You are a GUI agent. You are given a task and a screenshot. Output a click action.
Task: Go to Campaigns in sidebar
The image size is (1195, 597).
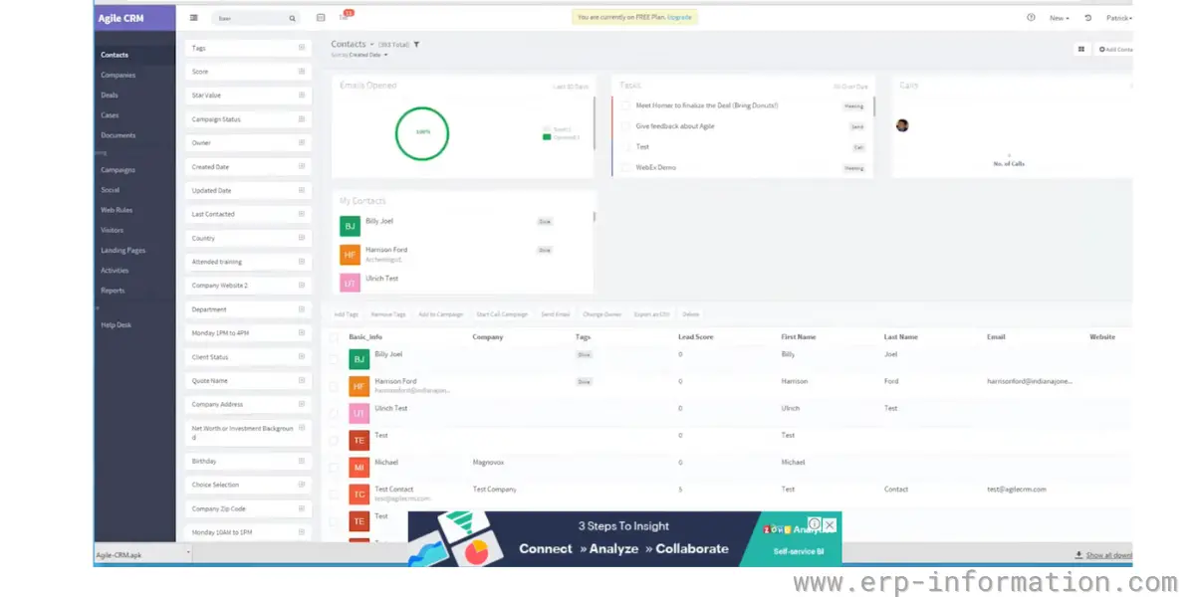118,170
